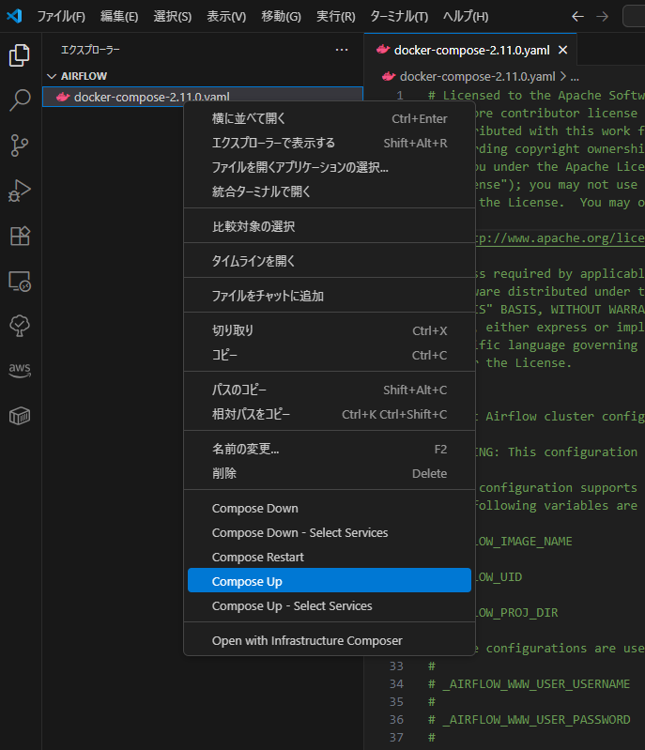Open the Run and Debug icon

tap(20, 191)
